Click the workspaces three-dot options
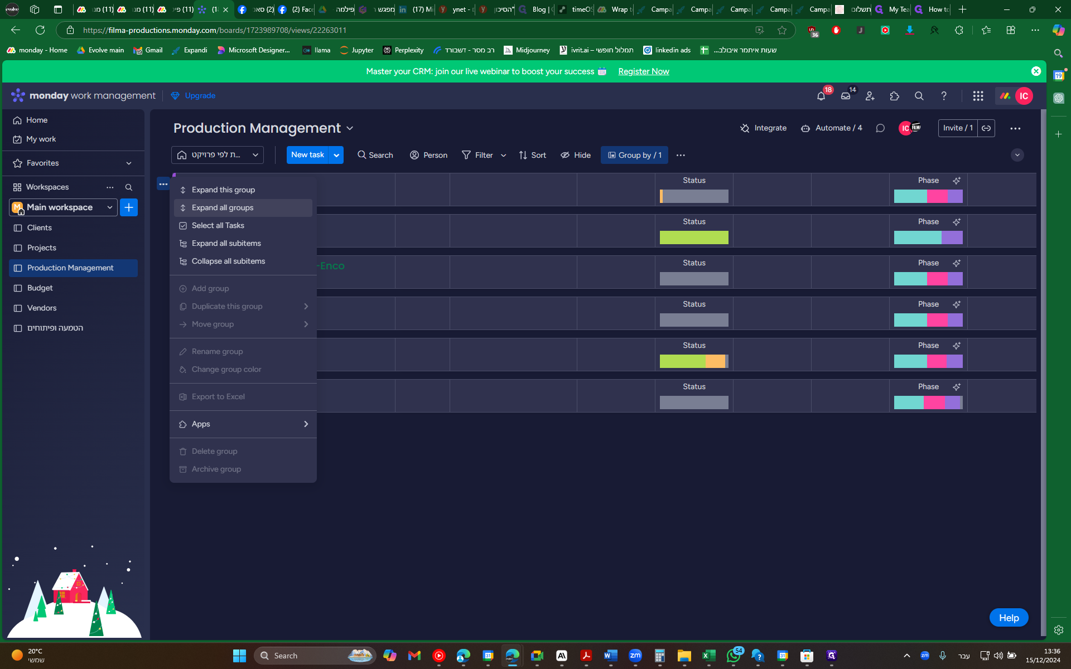 pyautogui.click(x=110, y=187)
